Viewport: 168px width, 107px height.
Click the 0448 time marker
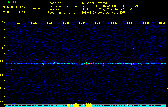pyautogui.click(x=130, y=23)
